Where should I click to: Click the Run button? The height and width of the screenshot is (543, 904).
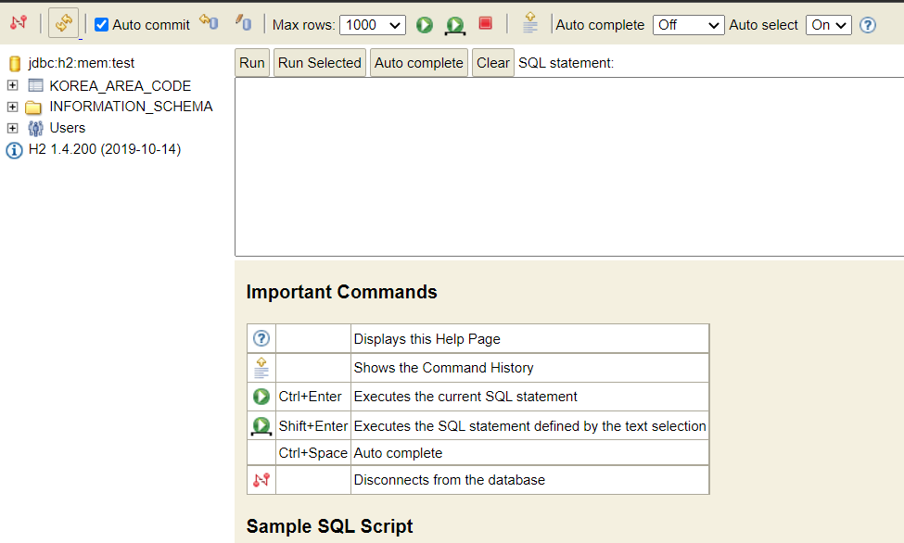252,63
